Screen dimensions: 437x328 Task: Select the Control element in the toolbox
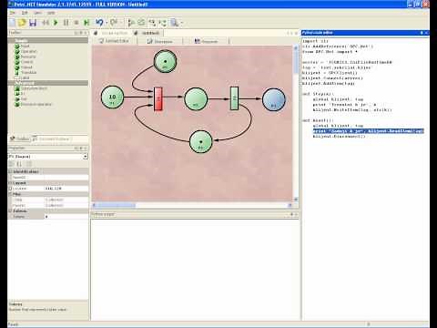click(x=24, y=62)
